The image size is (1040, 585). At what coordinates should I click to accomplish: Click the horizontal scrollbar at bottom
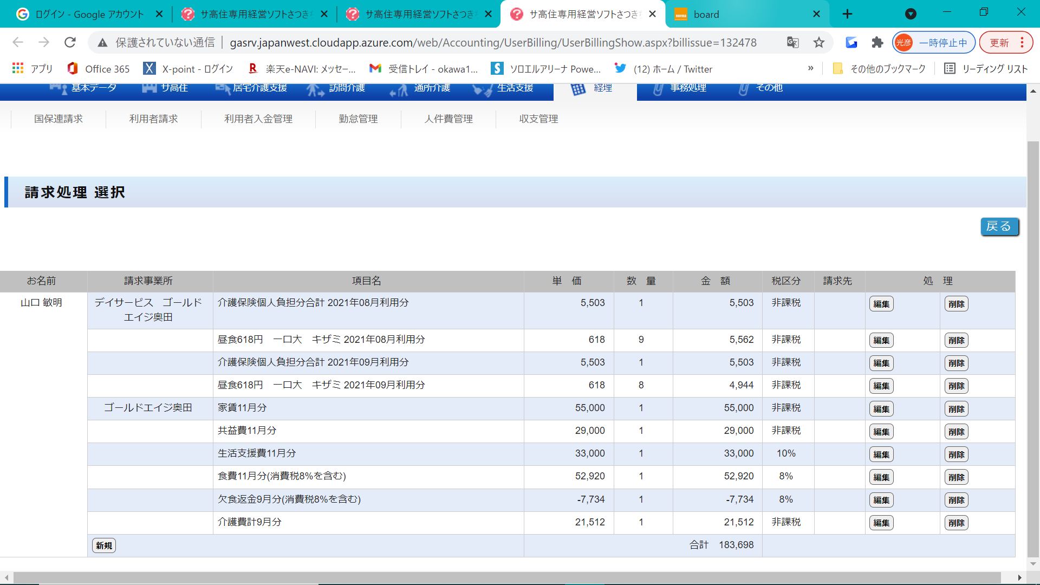pyautogui.click(x=506, y=577)
